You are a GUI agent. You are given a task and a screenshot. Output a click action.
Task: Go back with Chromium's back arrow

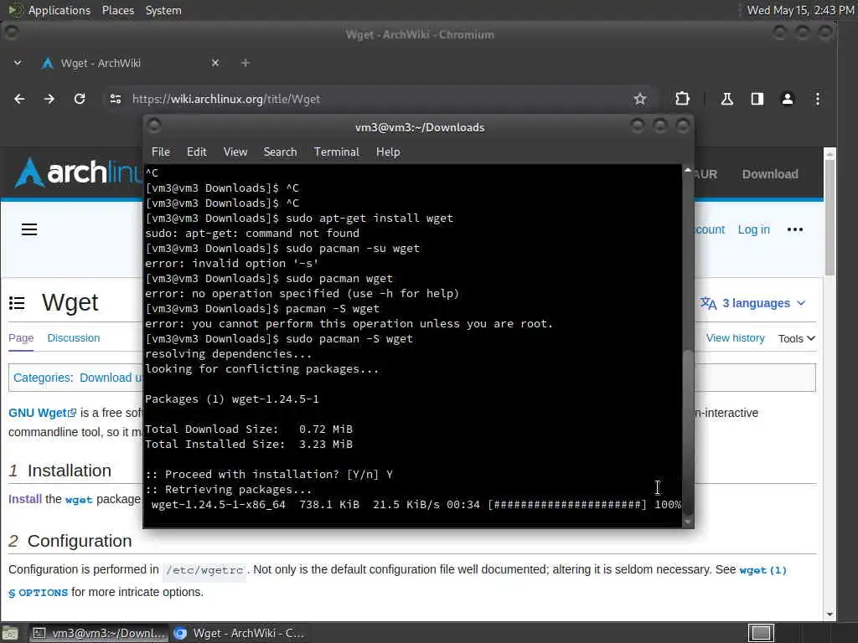pyautogui.click(x=19, y=99)
